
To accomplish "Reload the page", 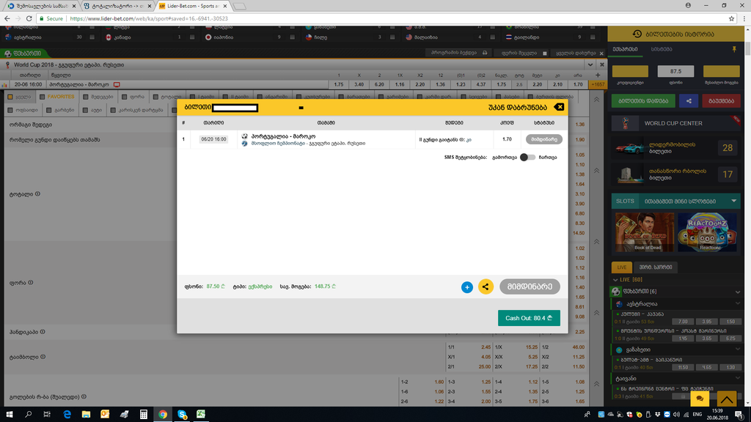I will tap(29, 18).
